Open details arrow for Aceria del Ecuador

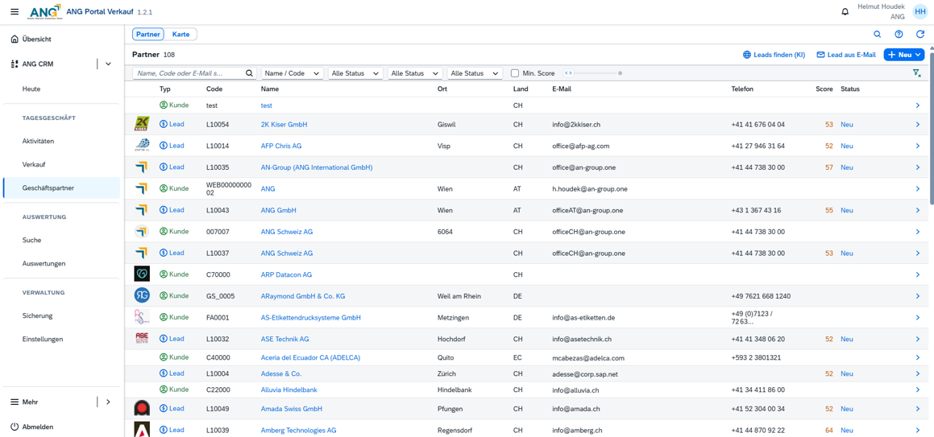tap(917, 357)
